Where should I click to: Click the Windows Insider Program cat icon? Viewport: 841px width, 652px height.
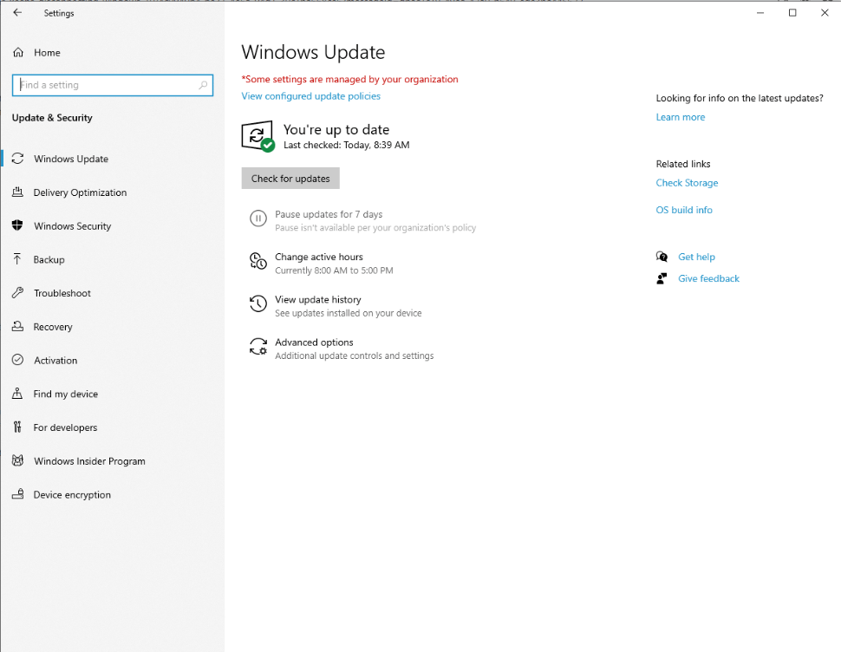coord(17,460)
